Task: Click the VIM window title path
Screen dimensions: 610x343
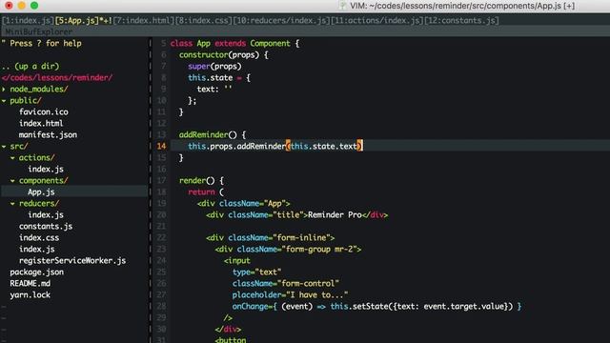Action: [x=462, y=6]
